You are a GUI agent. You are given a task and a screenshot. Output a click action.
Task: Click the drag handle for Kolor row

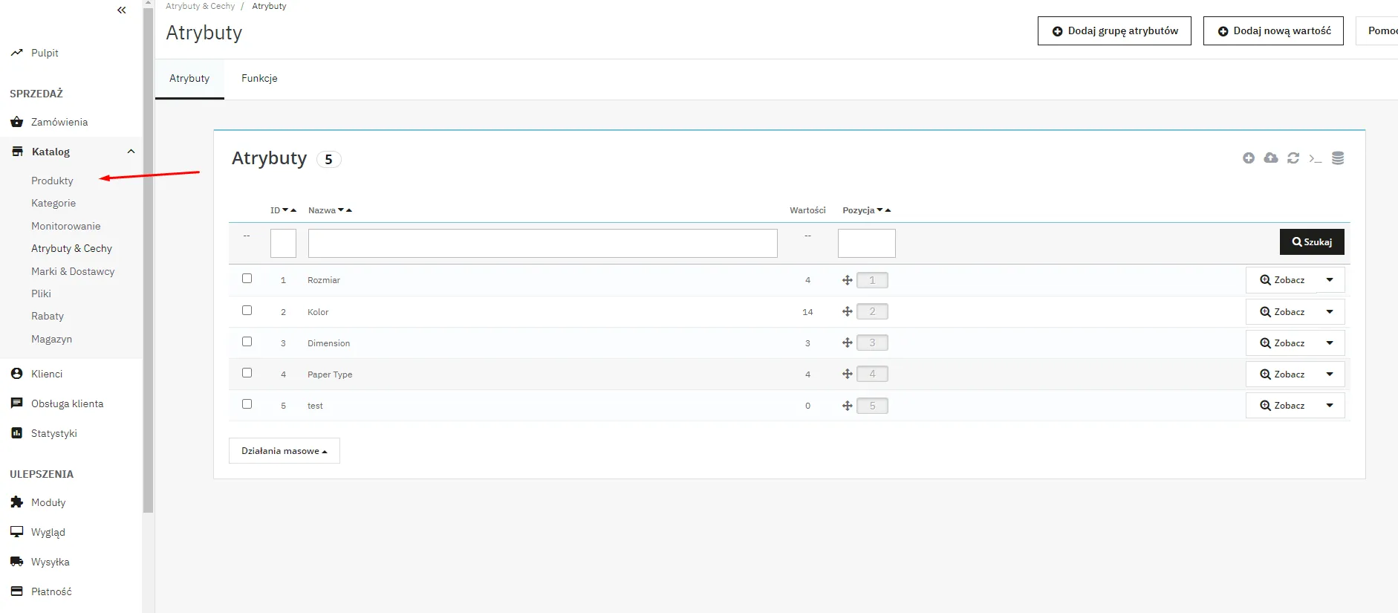847,312
